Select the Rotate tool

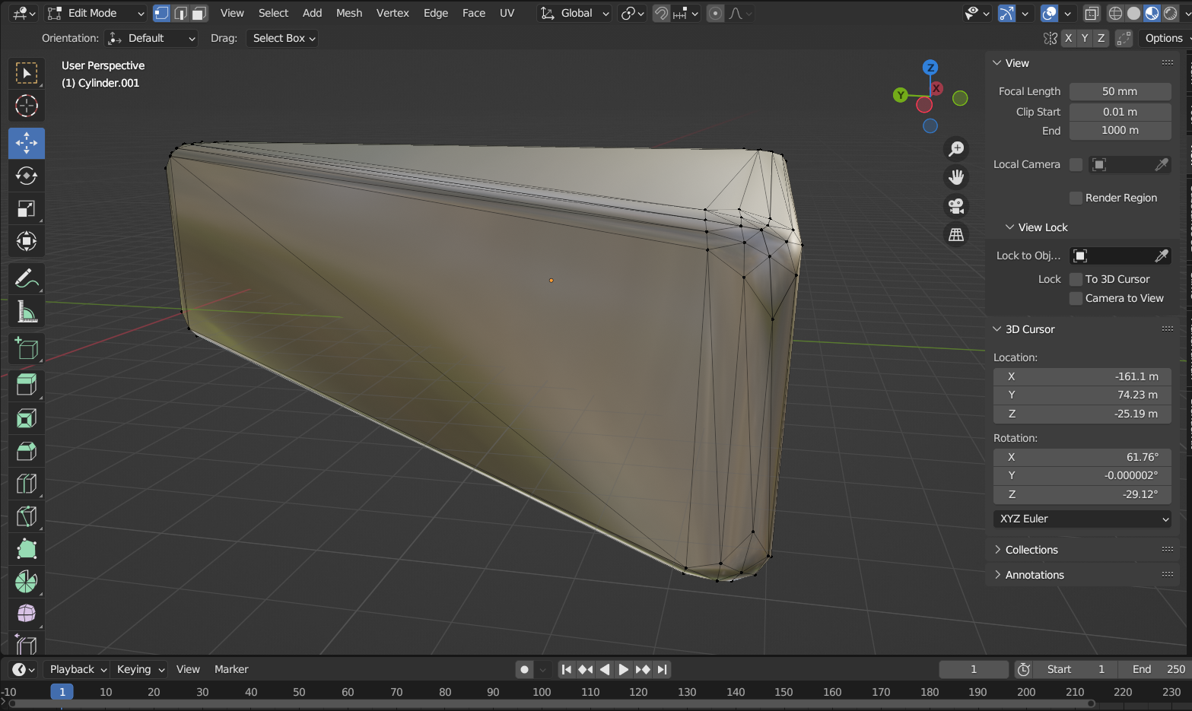[27, 176]
